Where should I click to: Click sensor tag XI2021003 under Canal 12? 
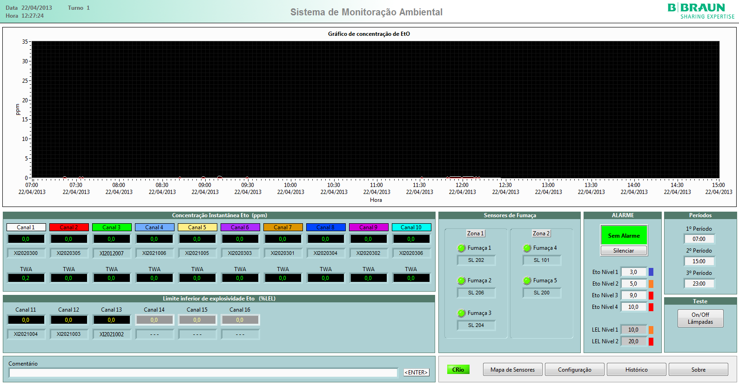pyautogui.click(x=69, y=334)
